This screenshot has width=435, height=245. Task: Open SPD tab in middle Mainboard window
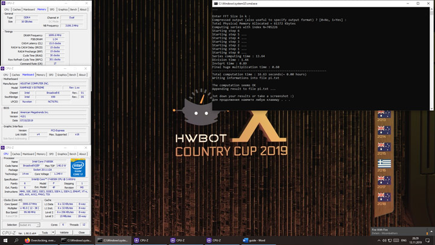pyautogui.click(x=51, y=75)
